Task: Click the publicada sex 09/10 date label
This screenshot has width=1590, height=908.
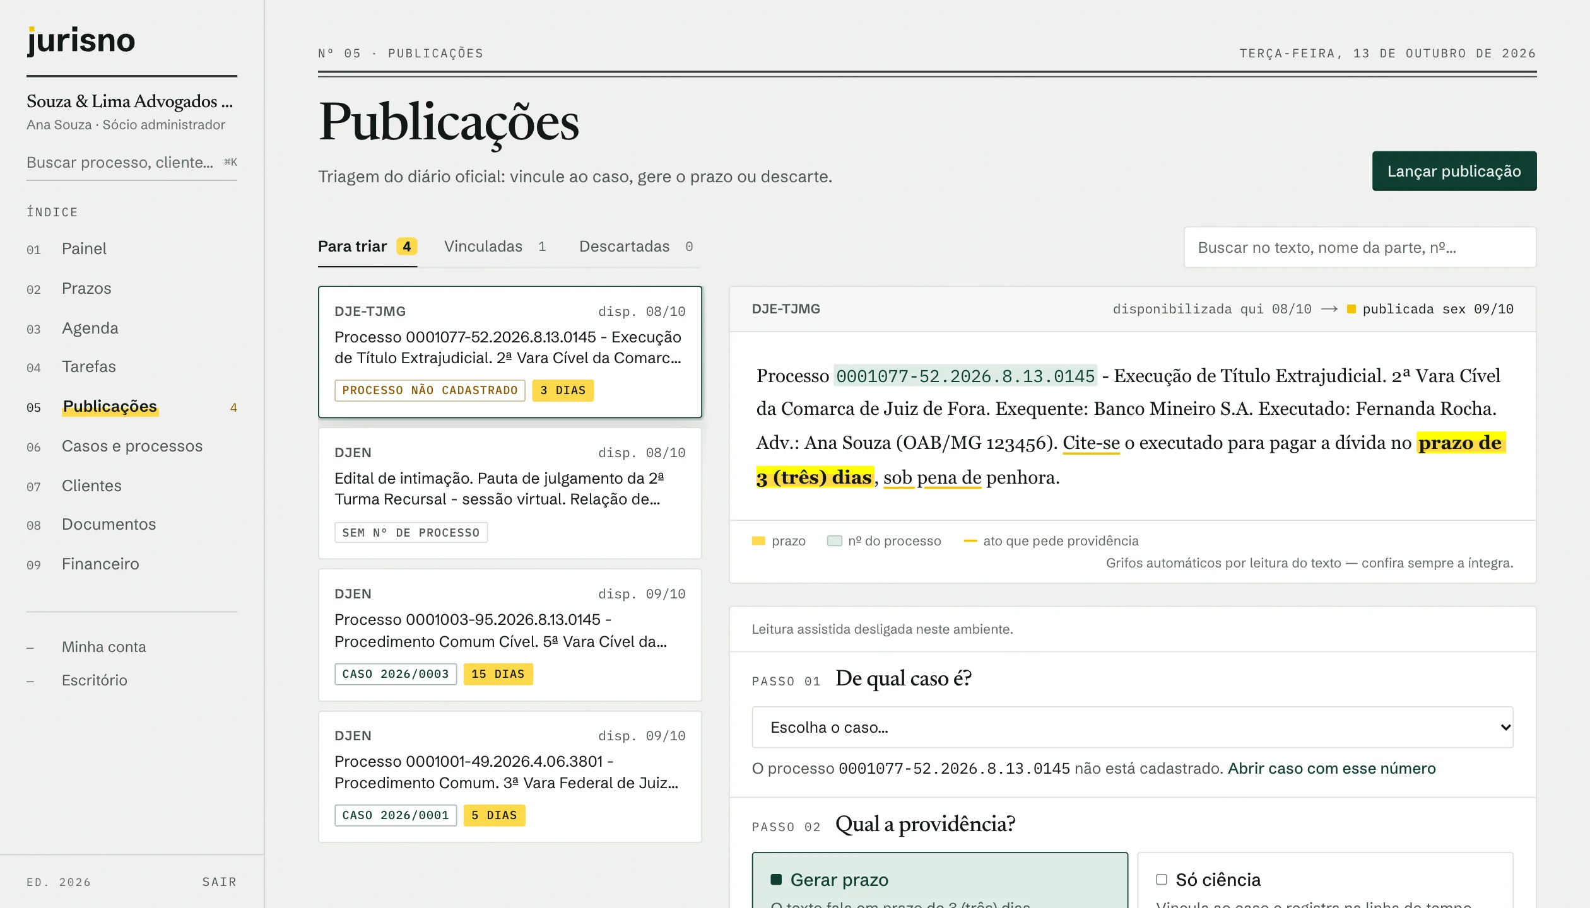Action: pos(1437,309)
